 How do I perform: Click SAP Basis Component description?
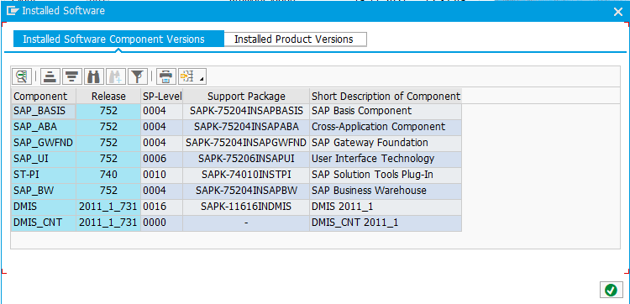386,111
